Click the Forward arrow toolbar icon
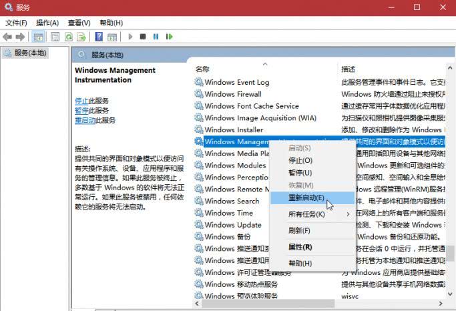Image resolution: width=456 pixels, height=311 pixels. (x=20, y=37)
